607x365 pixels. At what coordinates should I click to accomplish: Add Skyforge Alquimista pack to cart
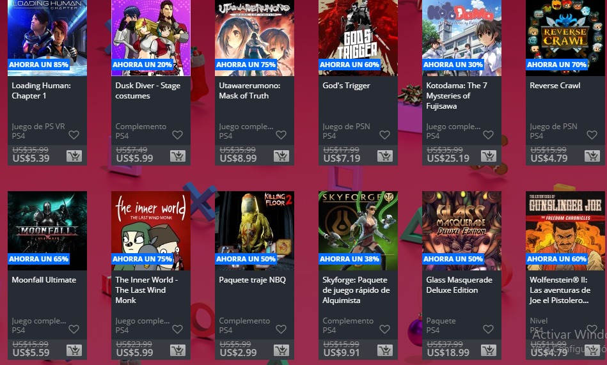[x=385, y=350]
